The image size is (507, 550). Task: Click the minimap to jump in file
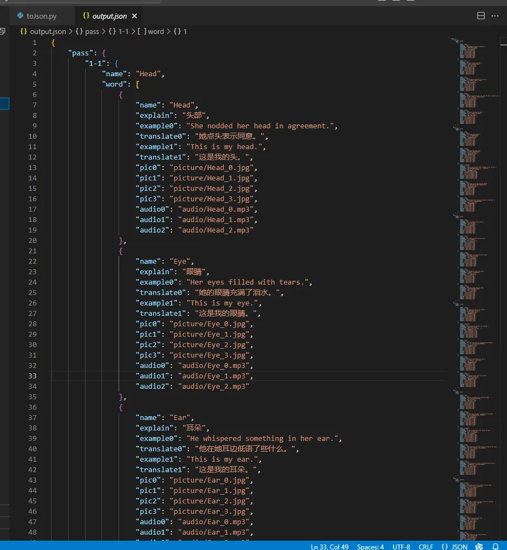tap(472, 219)
